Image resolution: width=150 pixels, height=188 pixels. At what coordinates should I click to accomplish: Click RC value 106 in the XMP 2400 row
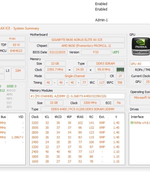point(92,142)
